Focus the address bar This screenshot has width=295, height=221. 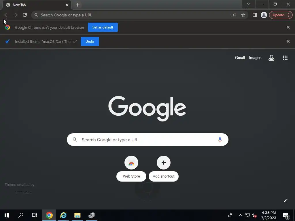(x=132, y=15)
